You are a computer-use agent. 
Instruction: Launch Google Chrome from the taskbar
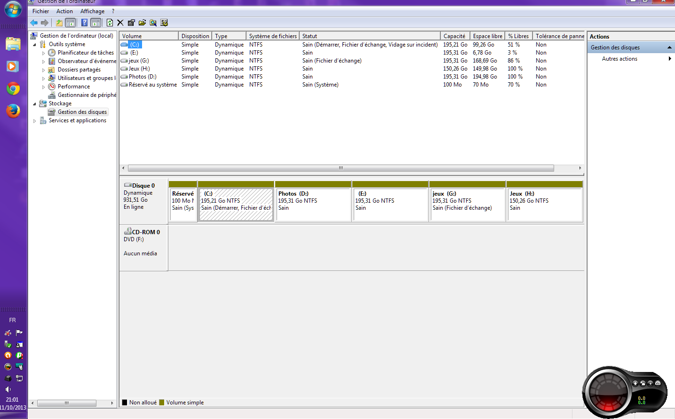13,88
